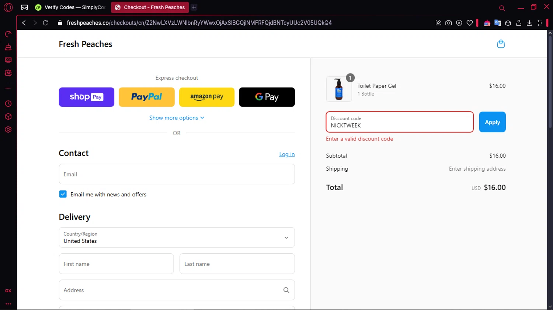Focus the Address field
The height and width of the screenshot is (310, 553).
(x=177, y=290)
